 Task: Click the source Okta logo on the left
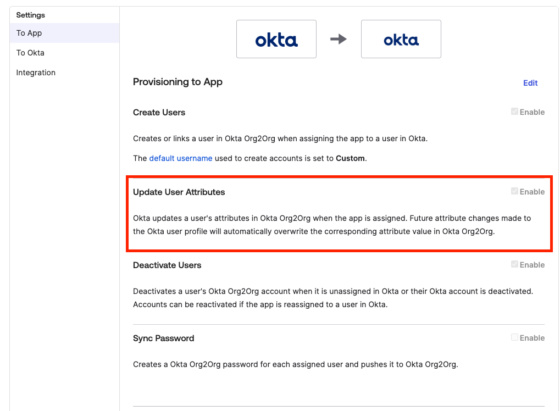(276, 39)
